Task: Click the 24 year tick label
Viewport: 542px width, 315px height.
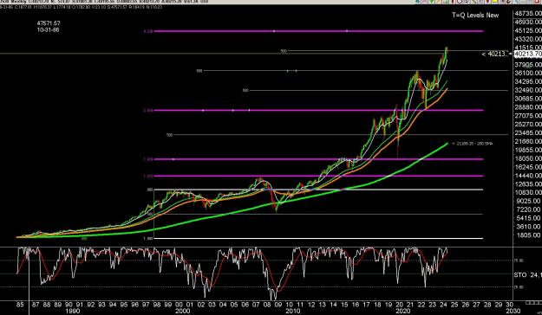Action: click(443, 305)
